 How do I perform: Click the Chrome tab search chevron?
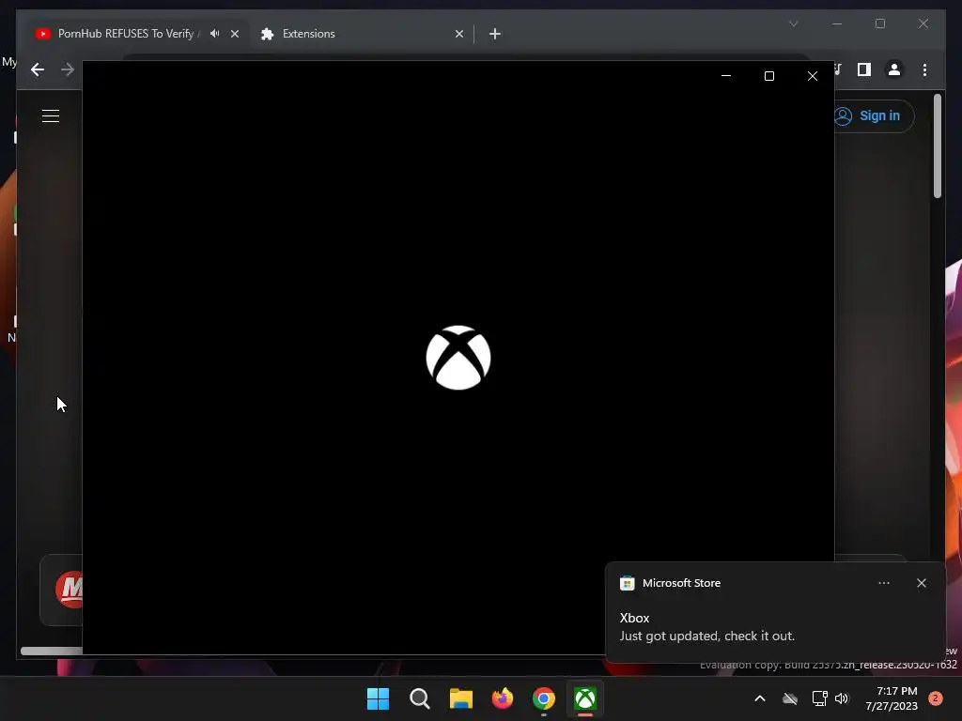pyautogui.click(x=793, y=23)
